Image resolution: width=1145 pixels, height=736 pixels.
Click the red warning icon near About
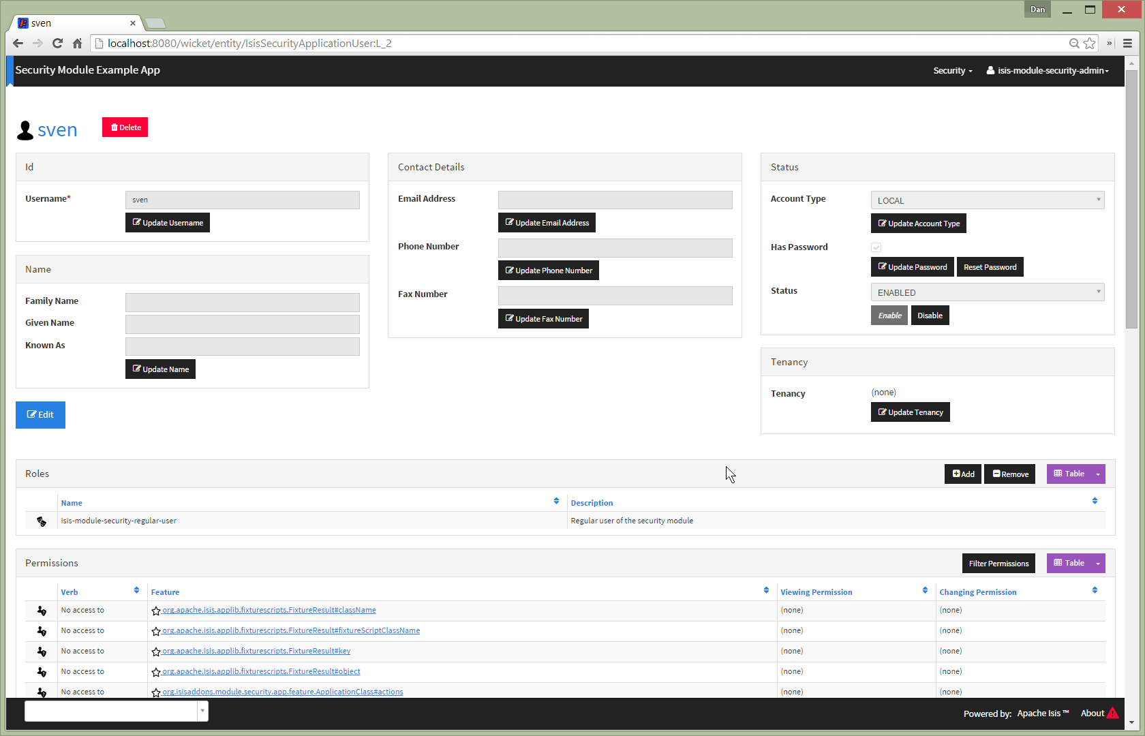coord(1113,713)
